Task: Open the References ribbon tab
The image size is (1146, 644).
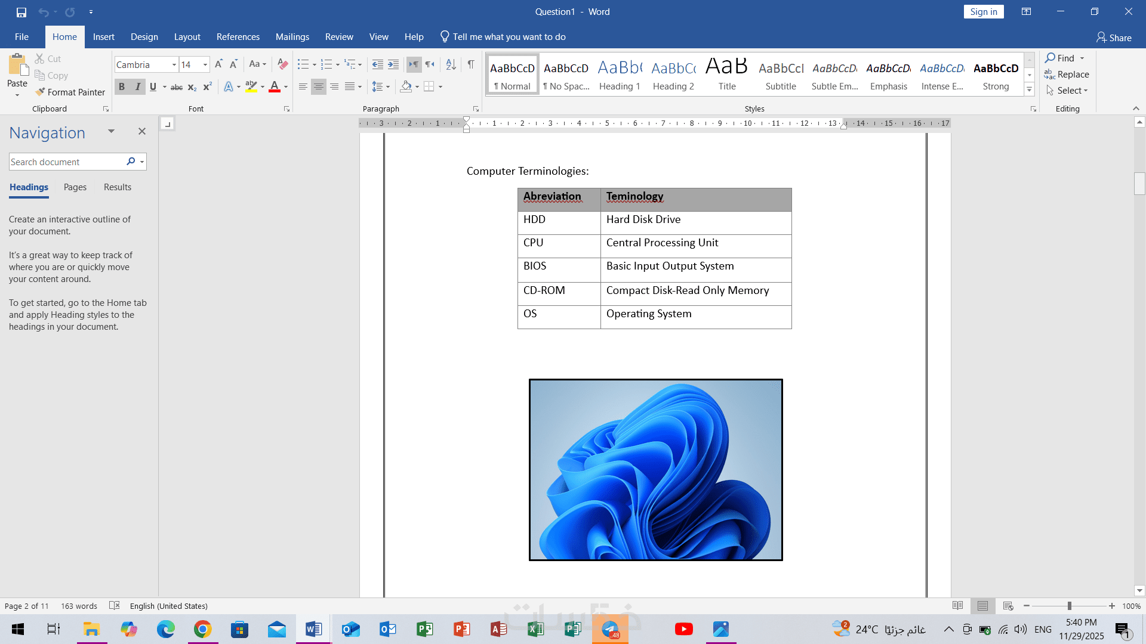Action: point(238,37)
